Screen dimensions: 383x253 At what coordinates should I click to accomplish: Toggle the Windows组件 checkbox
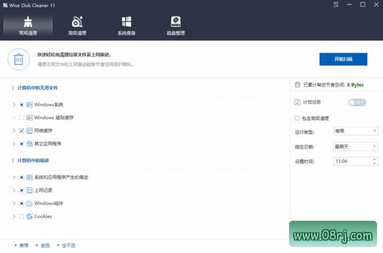pos(22,203)
